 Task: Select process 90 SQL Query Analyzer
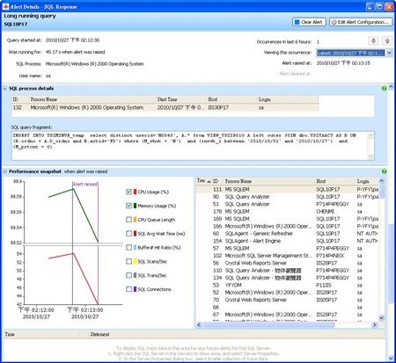click(x=288, y=197)
